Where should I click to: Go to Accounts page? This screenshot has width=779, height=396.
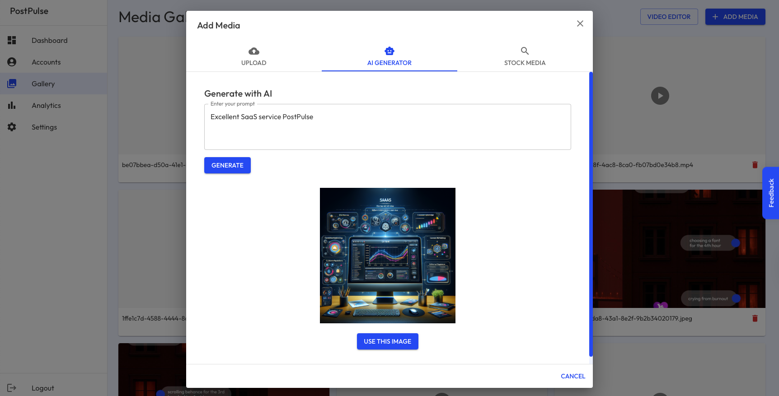(53, 62)
